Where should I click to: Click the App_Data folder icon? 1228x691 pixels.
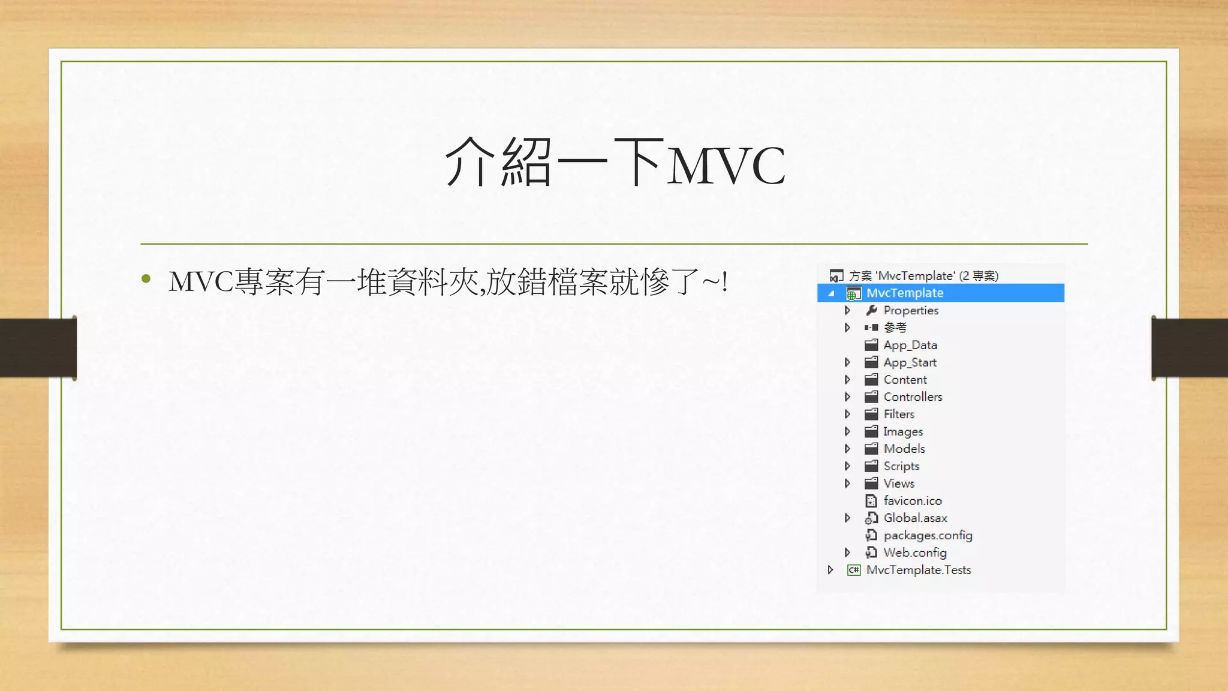click(871, 345)
